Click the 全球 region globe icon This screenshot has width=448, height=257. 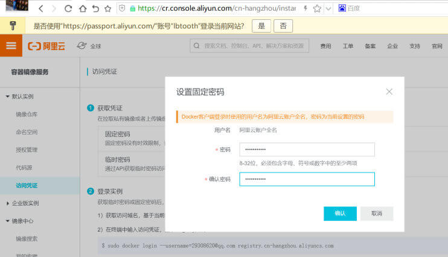pos(82,46)
